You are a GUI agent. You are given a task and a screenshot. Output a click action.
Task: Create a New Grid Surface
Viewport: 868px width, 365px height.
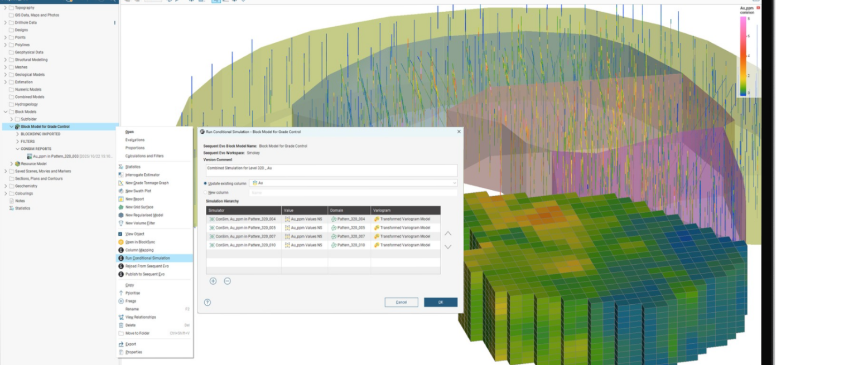138,207
